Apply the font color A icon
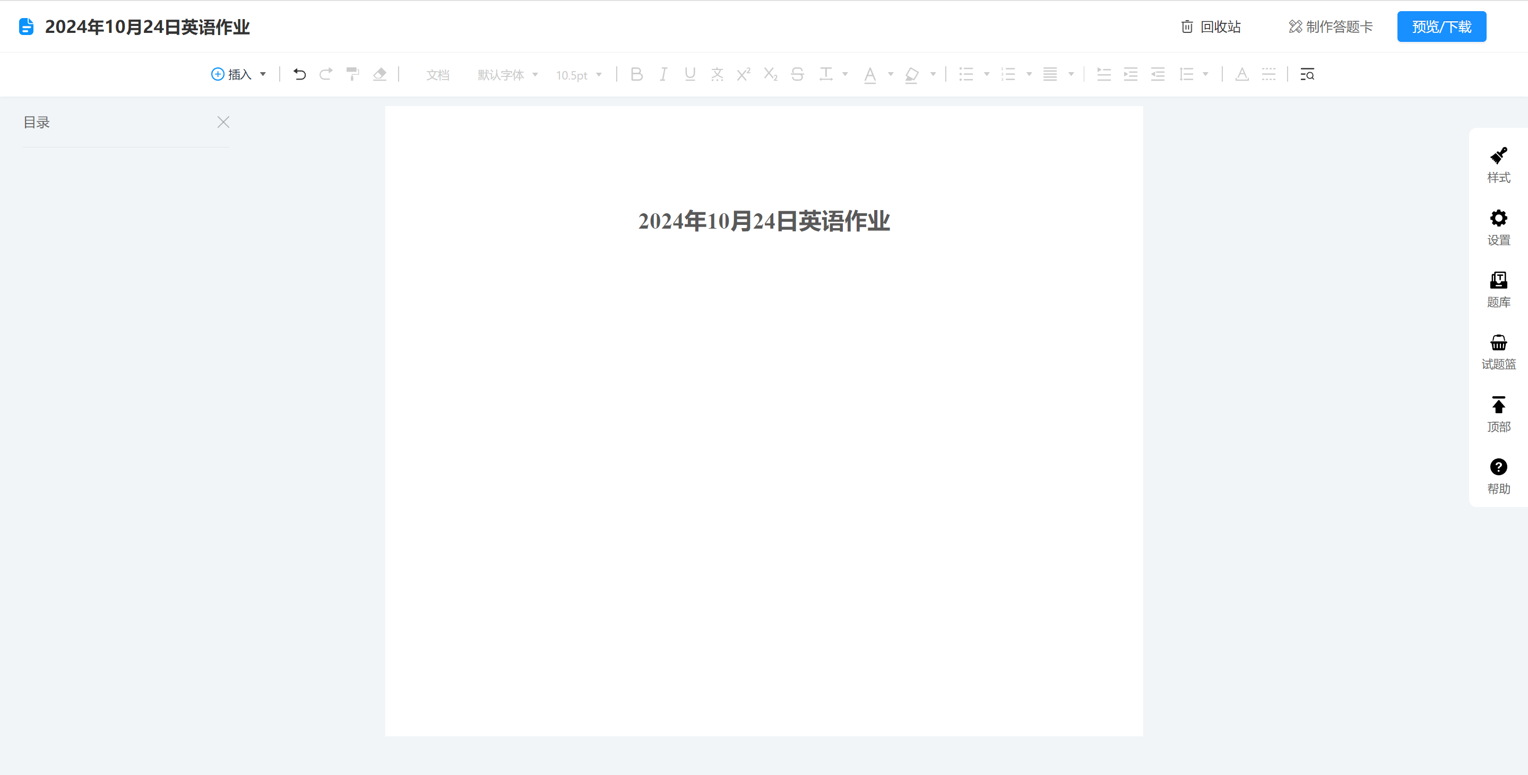The image size is (1528, 775). point(870,75)
